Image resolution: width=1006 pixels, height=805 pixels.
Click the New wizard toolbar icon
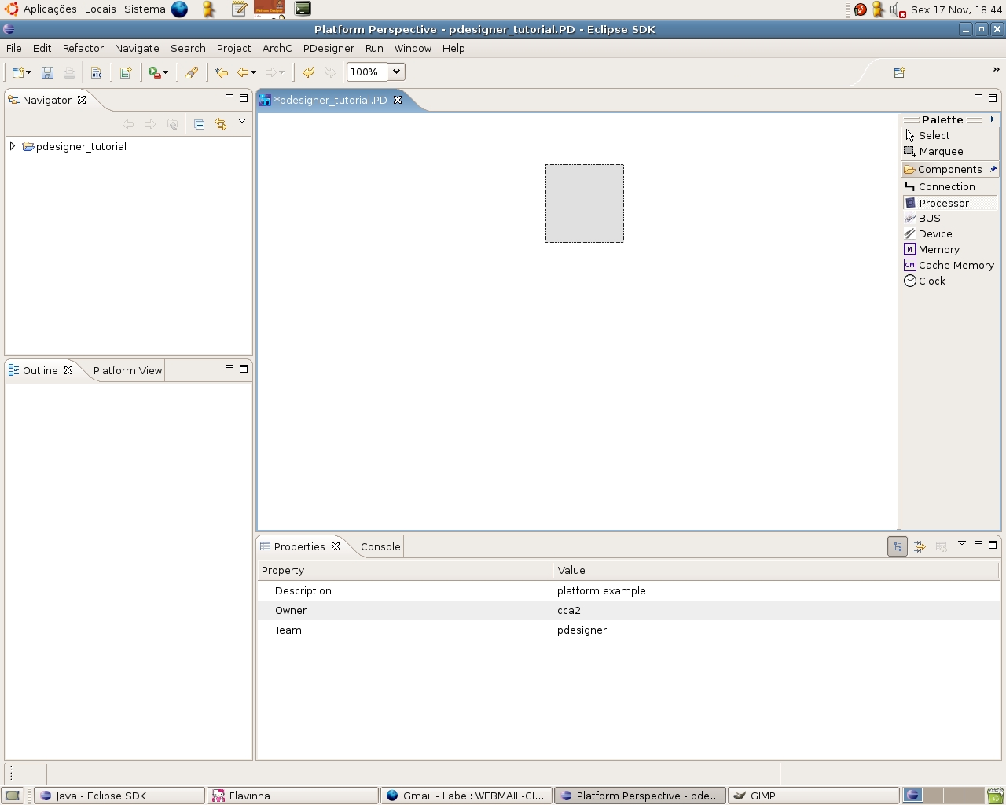(17, 72)
